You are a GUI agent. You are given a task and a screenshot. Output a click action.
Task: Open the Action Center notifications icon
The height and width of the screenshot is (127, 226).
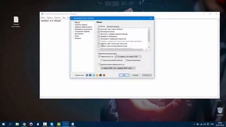[208, 124]
